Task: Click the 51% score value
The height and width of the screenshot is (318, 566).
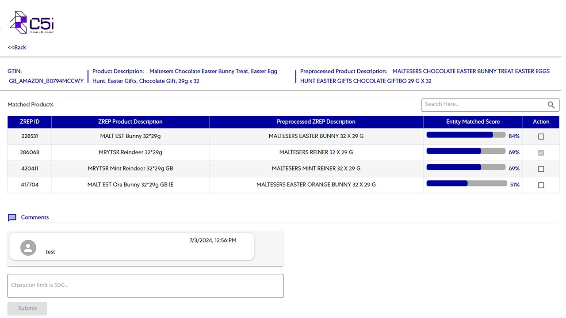Action: [515, 185]
